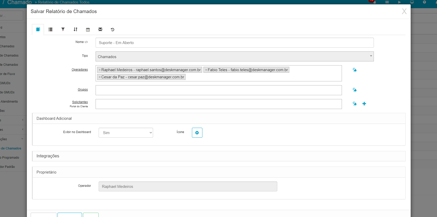Remove operator Fabio Teles tag
The height and width of the screenshot is (217, 437).
(206, 70)
